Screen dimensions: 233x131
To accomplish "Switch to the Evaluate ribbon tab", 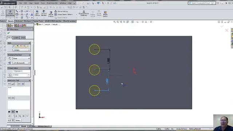I will [19, 21].
